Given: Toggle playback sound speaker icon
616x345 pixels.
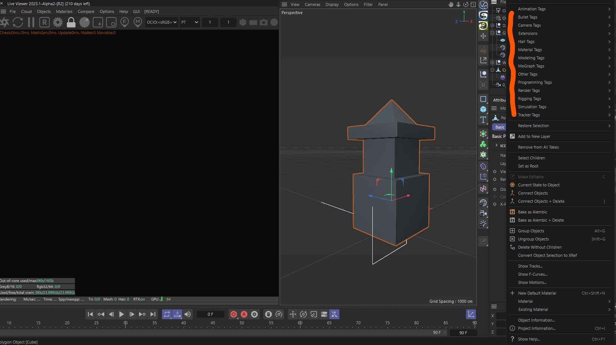Looking at the screenshot, I should (x=188, y=314).
